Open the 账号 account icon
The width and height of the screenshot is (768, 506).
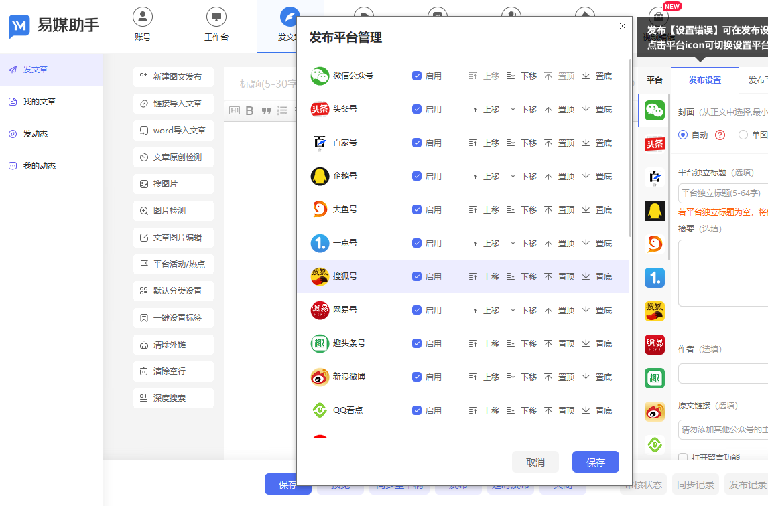tap(143, 17)
